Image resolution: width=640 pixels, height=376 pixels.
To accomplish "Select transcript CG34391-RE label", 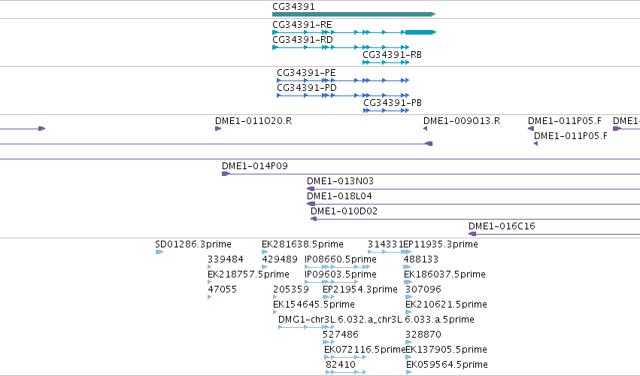I will (x=302, y=25).
